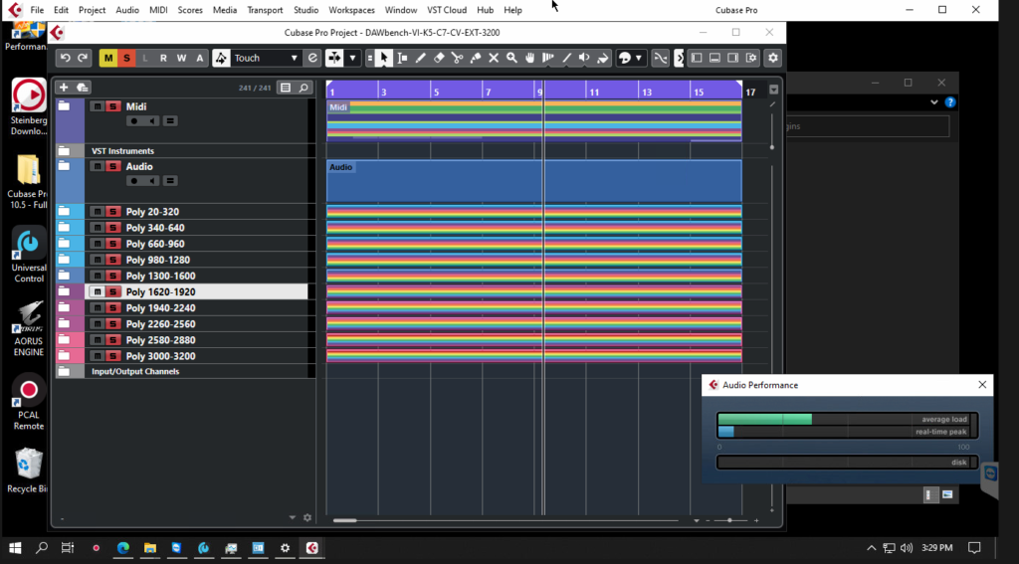The height and width of the screenshot is (564, 1019).
Task: Select the Object Selection arrow tool
Action: point(383,58)
